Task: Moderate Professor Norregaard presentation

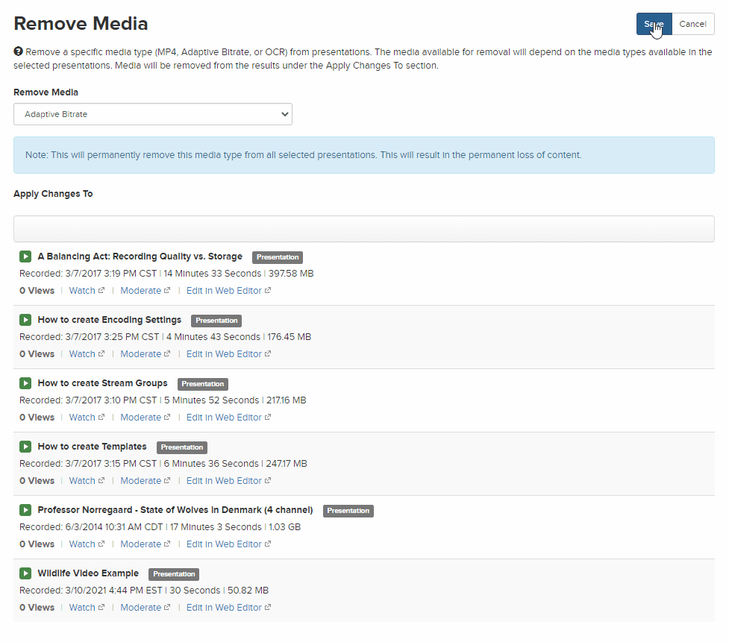Action: [x=145, y=544]
